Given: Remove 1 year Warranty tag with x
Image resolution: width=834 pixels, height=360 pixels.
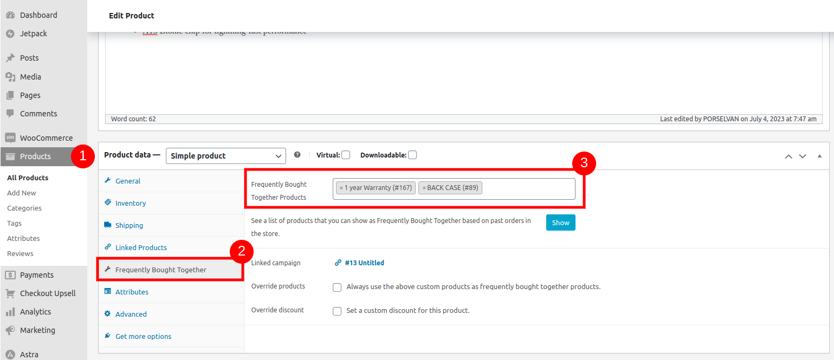Looking at the screenshot, I should point(341,188).
